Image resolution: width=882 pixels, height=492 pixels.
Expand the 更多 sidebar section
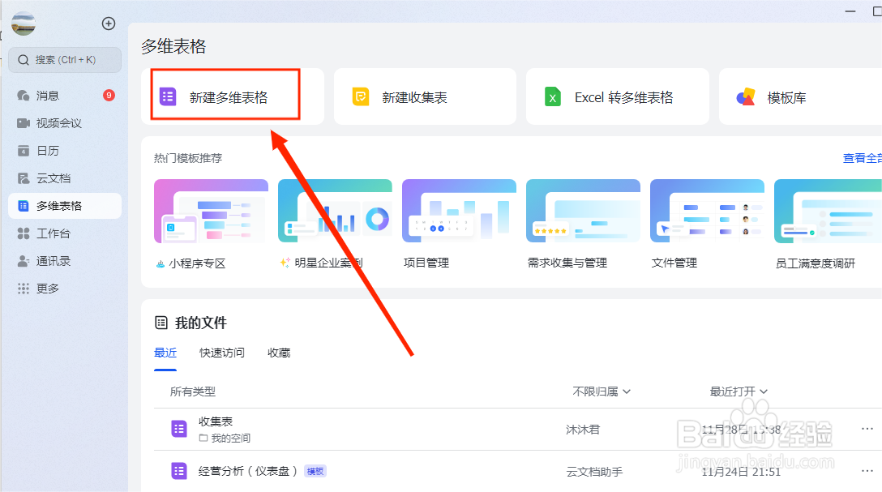tap(43, 288)
